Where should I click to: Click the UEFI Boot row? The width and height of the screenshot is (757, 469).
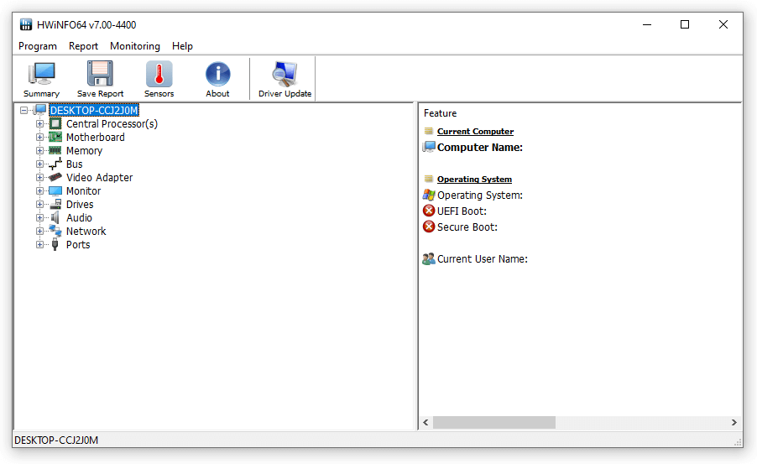pos(462,211)
